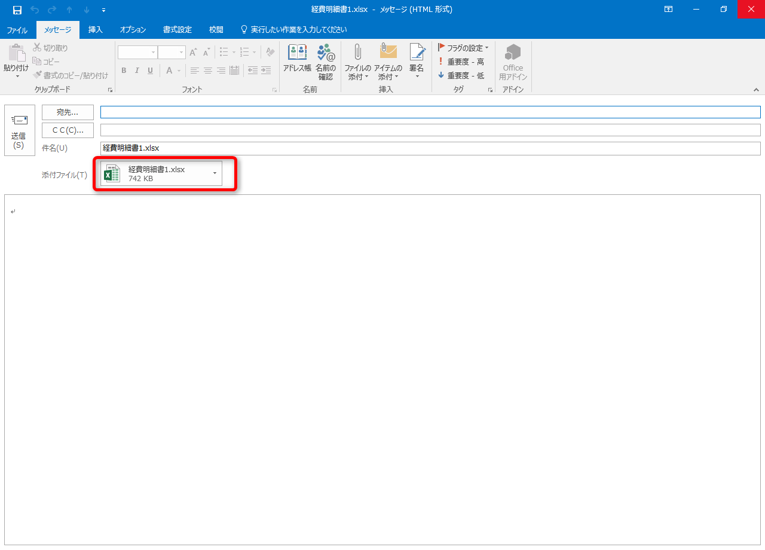Click into the CC address field
The height and width of the screenshot is (550, 765).
(430, 130)
